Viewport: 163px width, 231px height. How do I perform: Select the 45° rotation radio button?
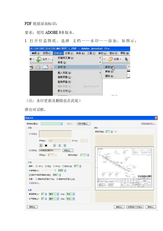(54, 166)
